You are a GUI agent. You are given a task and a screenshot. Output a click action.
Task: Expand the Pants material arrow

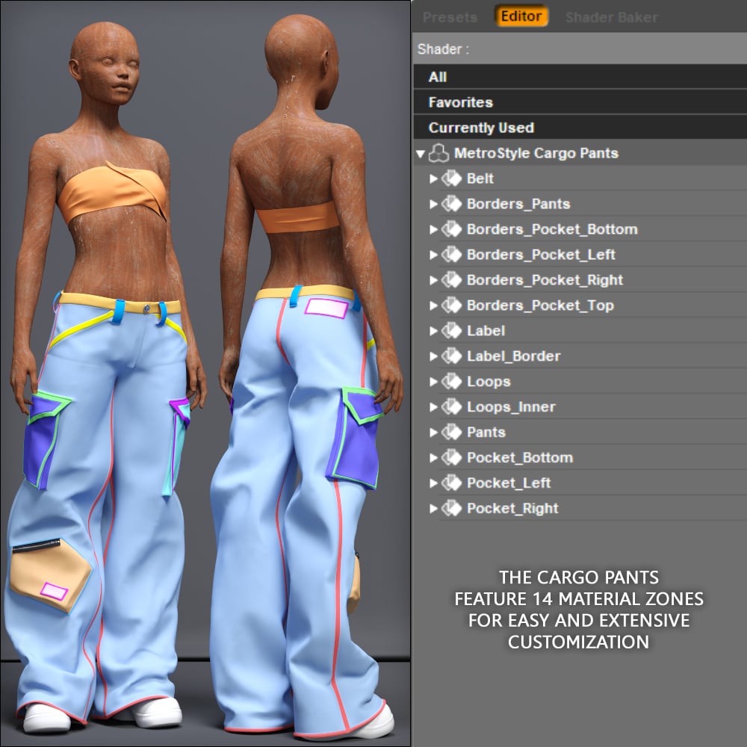[x=433, y=432]
